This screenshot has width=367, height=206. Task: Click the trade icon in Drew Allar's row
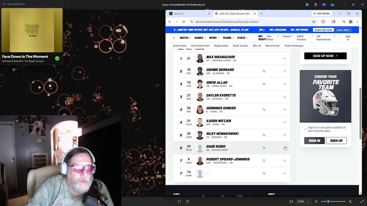264,84
